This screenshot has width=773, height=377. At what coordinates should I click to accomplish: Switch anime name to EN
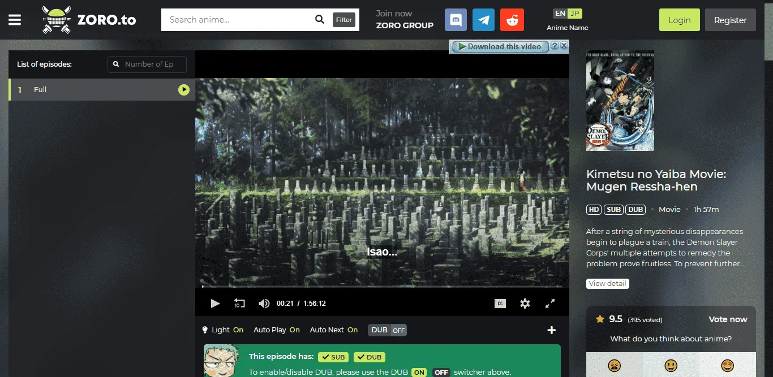coord(560,13)
